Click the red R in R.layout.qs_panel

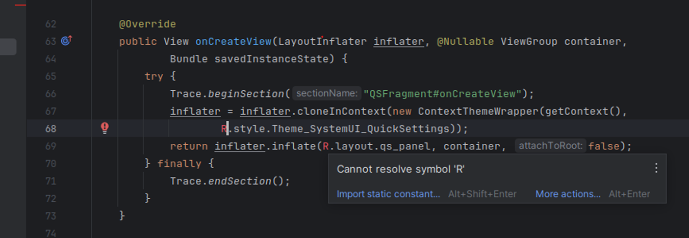tap(326, 146)
